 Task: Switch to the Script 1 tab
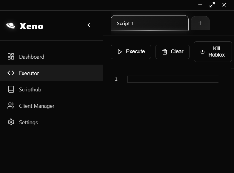[149, 23]
